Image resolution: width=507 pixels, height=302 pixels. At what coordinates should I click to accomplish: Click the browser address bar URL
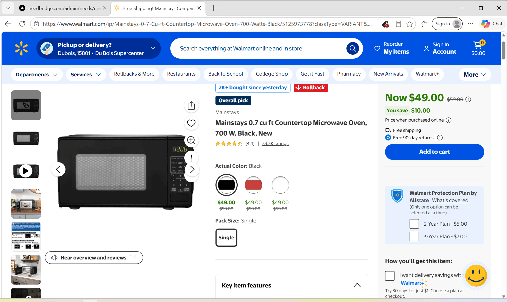[x=207, y=24]
